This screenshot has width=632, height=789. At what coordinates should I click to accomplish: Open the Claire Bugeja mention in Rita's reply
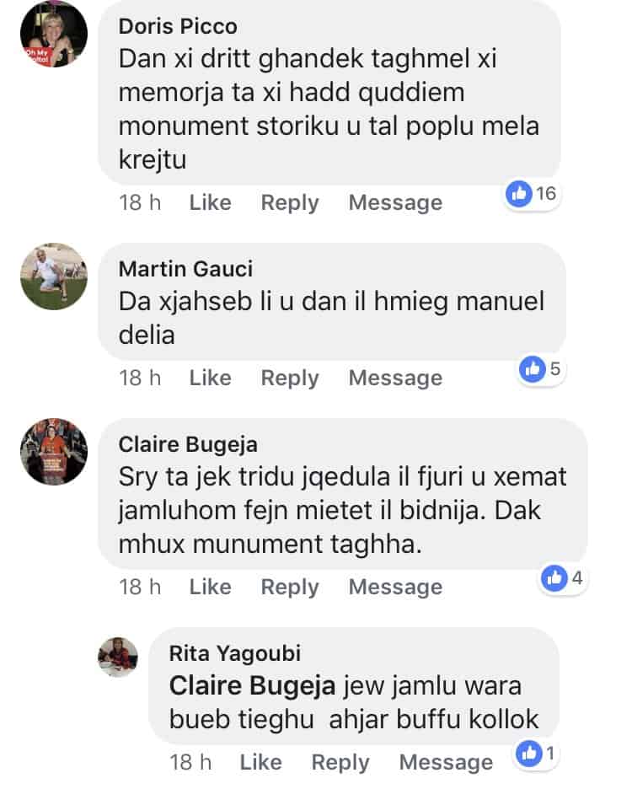pos(252,686)
